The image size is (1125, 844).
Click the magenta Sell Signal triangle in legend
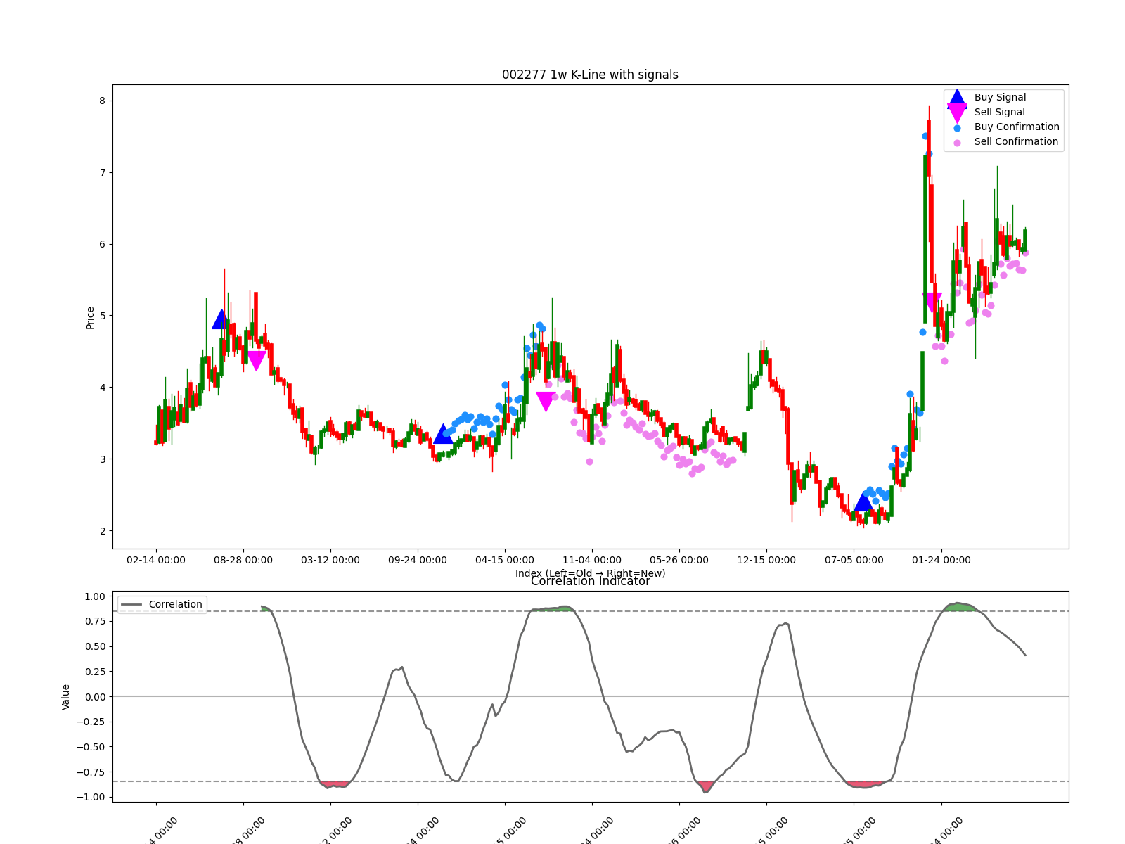click(x=957, y=113)
